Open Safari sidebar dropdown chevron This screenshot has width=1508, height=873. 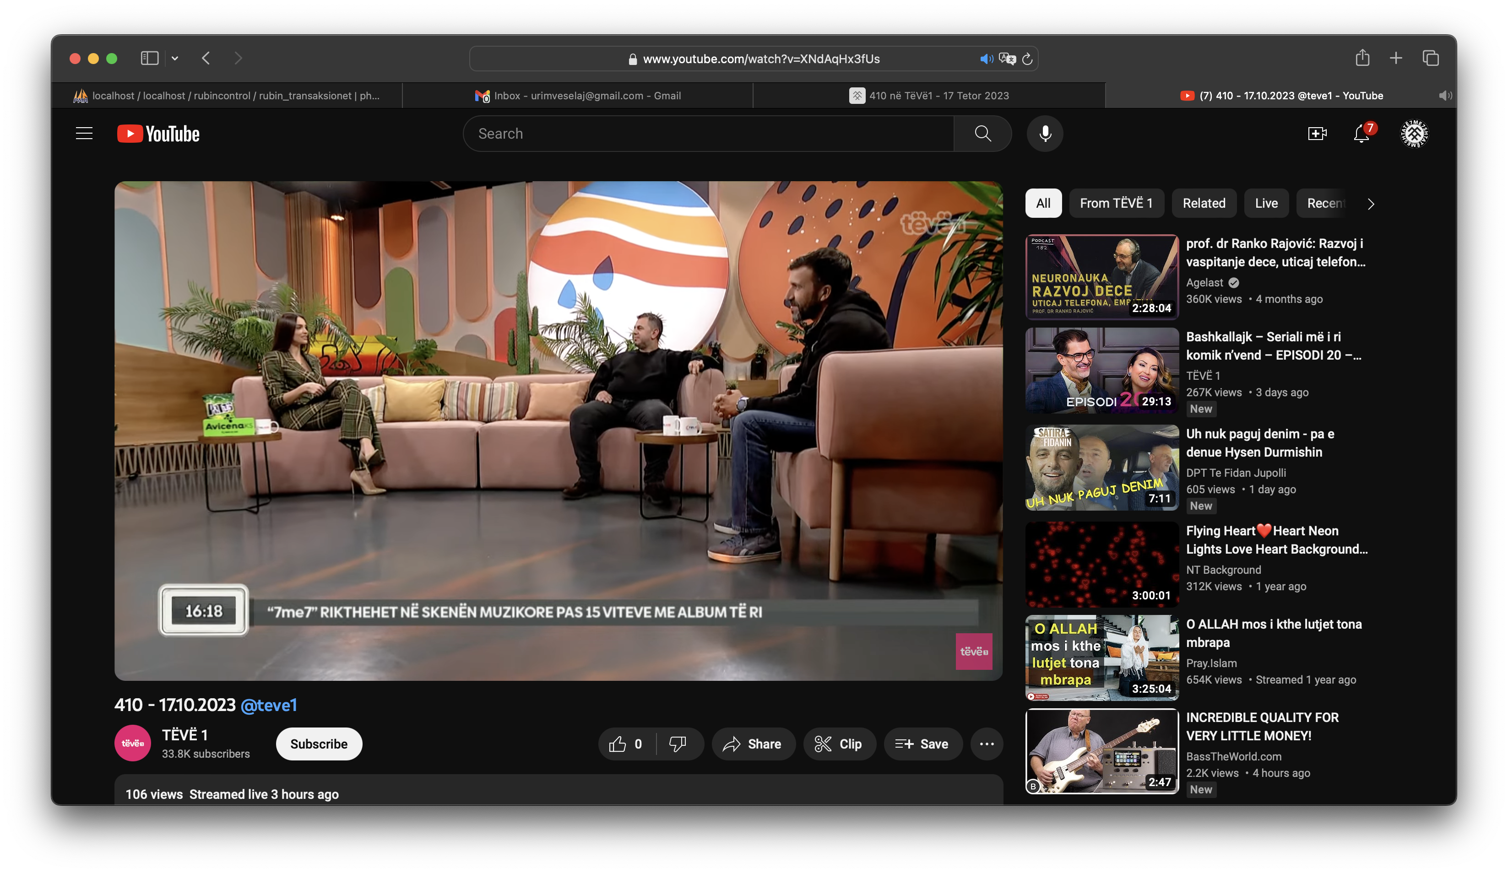pos(175,59)
